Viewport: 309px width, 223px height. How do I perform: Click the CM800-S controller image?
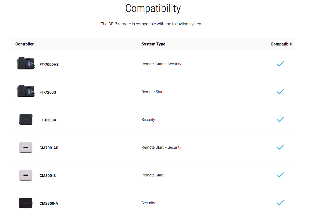point(26,175)
